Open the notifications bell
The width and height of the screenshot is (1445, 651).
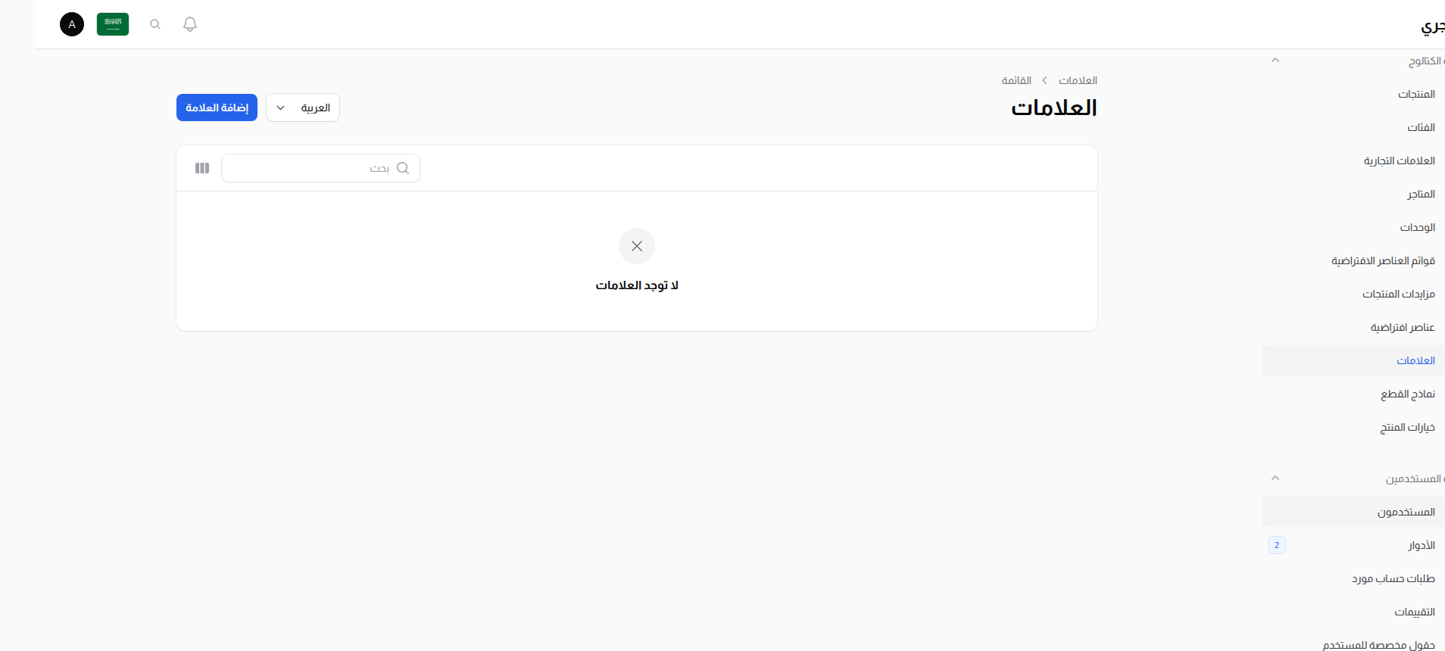click(189, 23)
